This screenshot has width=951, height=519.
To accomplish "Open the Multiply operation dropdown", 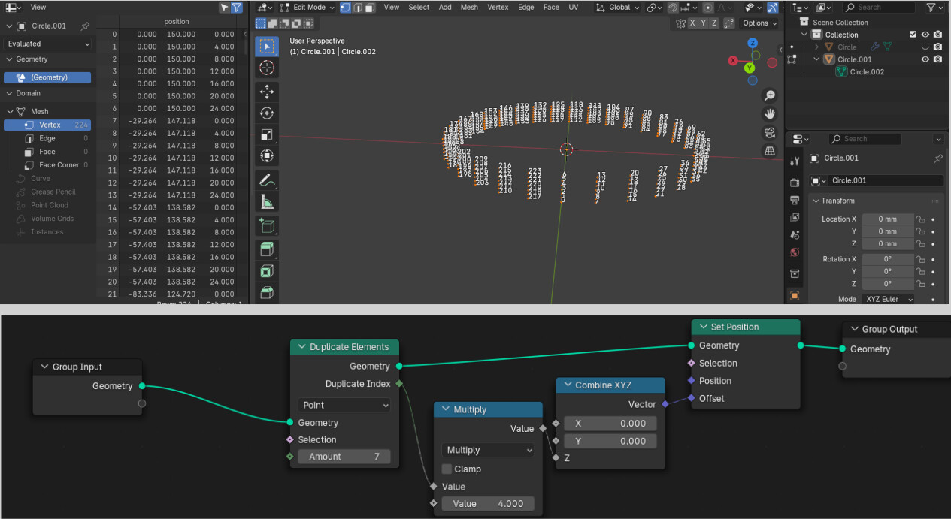I will [x=488, y=450].
